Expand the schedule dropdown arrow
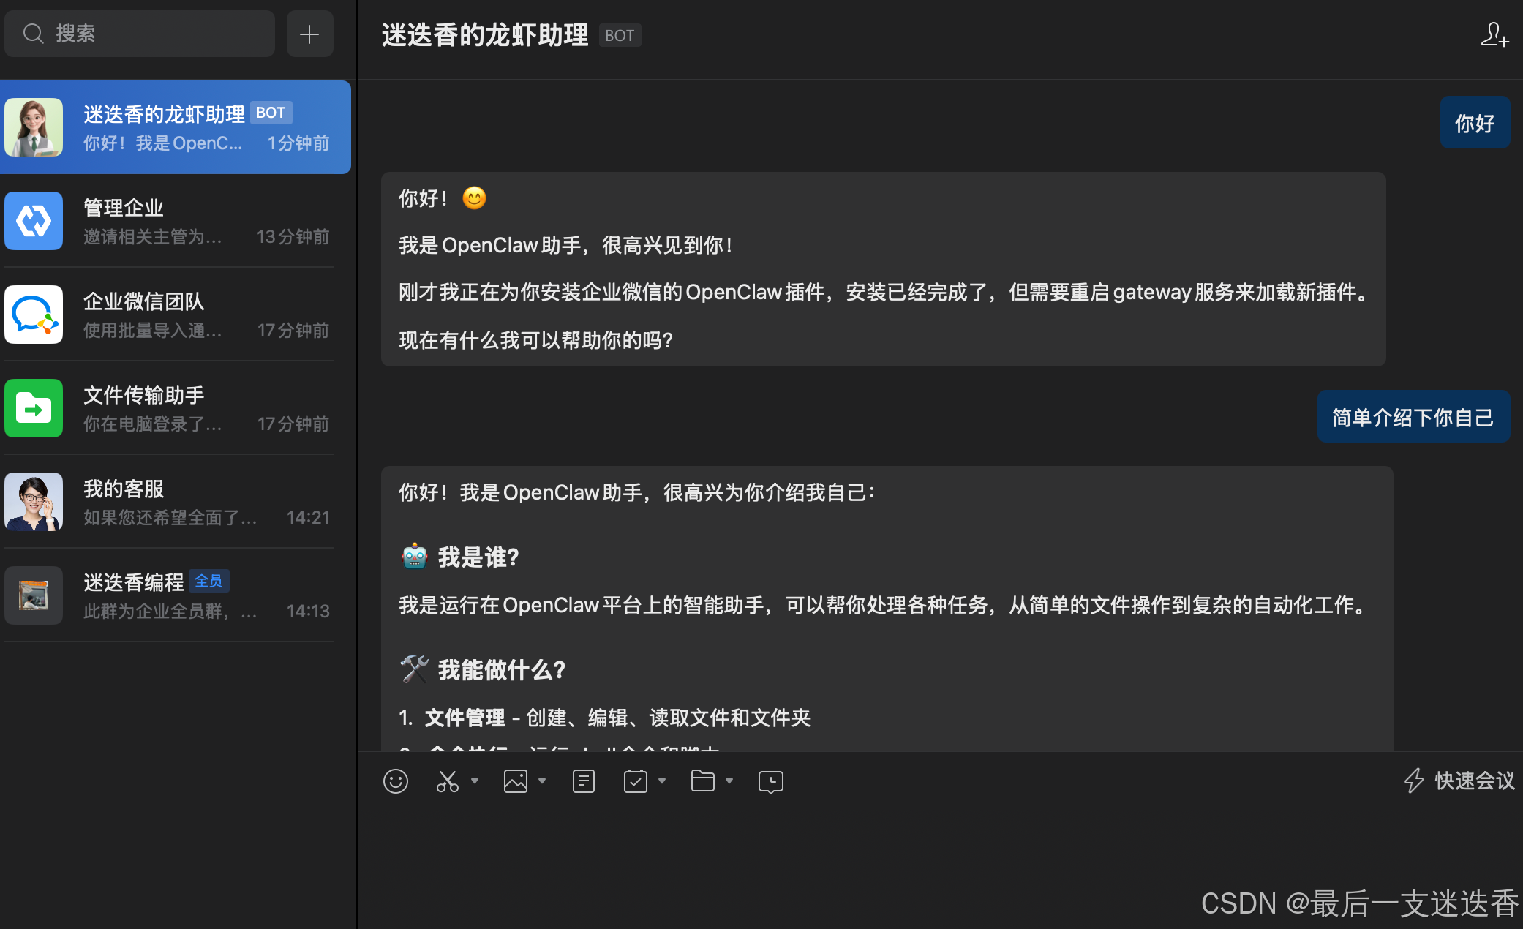1523x929 pixels. pos(662,781)
